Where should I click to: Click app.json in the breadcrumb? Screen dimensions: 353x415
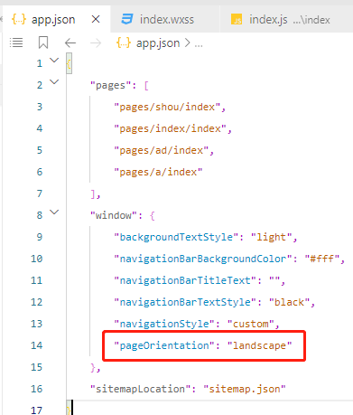(x=158, y=43)
